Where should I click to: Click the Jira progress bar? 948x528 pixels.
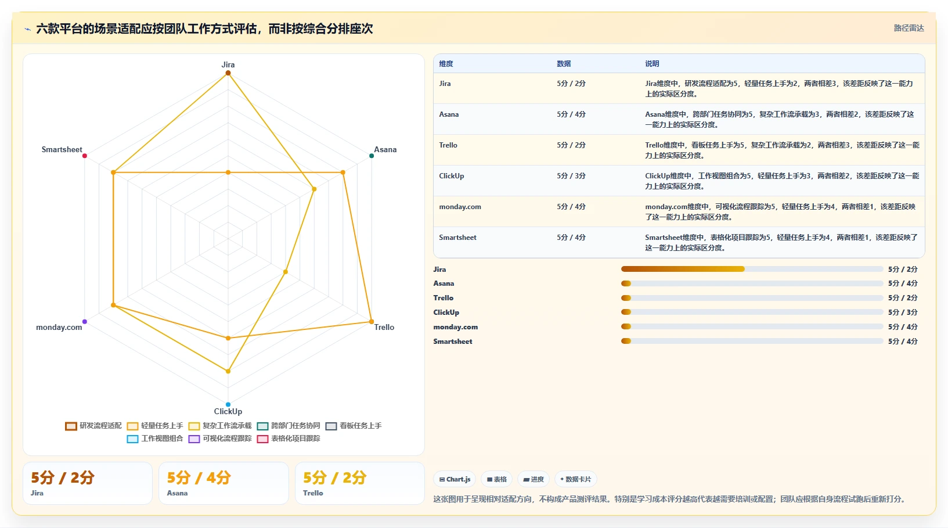752,269
